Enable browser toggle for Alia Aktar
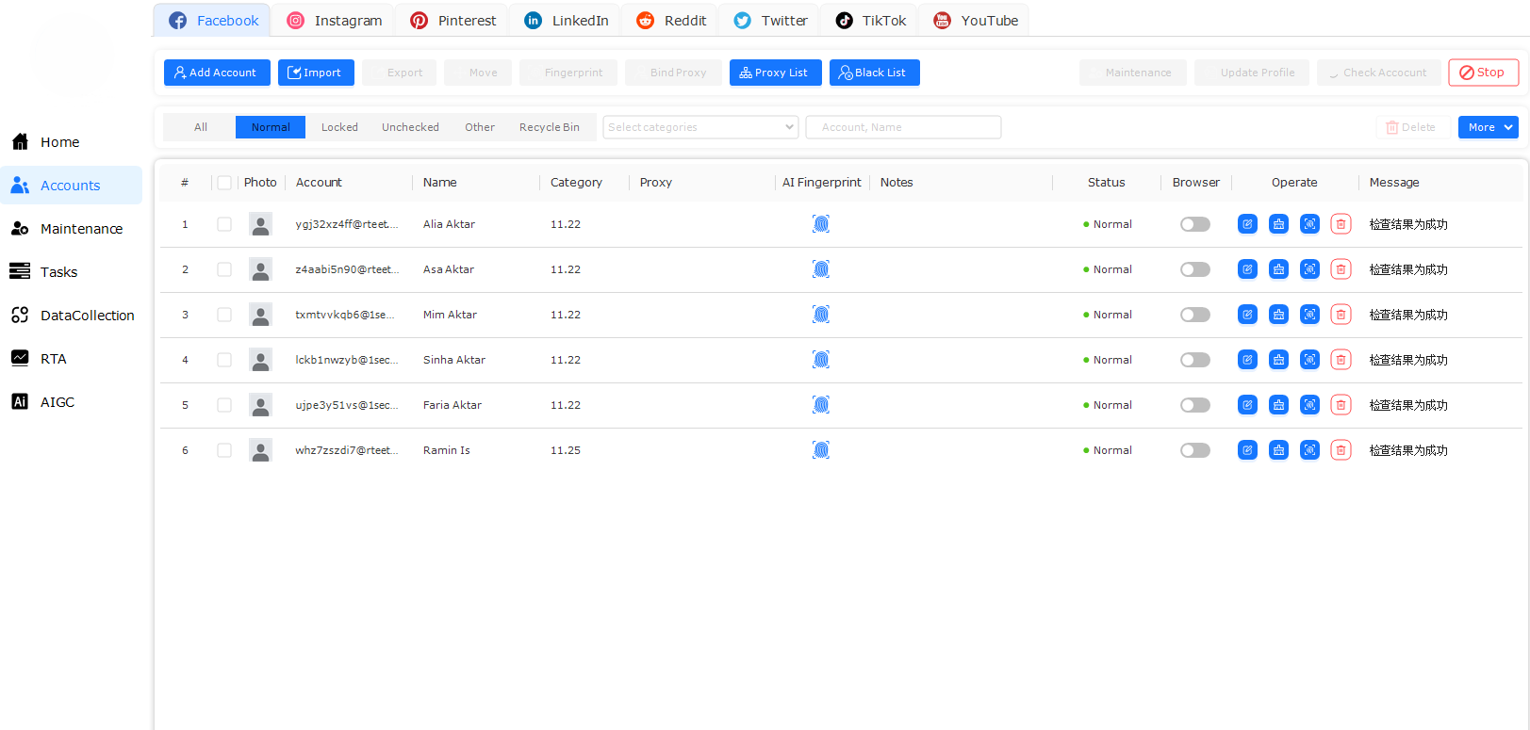The width and height of the screenshot is (1530, 730). point(1195,224)
